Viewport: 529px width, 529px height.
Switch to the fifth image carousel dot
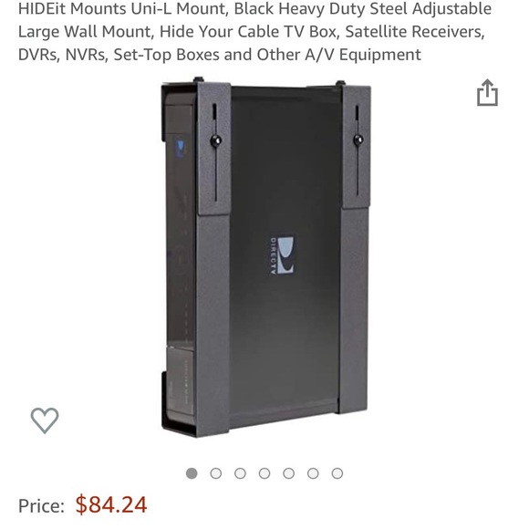pos(289,473)
